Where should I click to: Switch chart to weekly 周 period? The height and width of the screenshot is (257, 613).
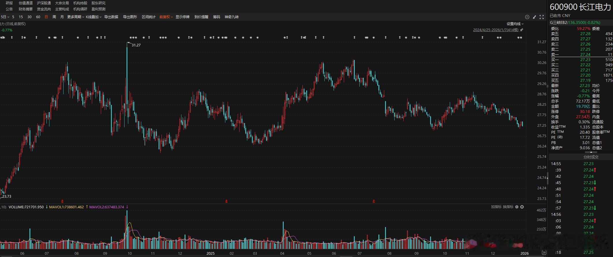coord(54,17)
